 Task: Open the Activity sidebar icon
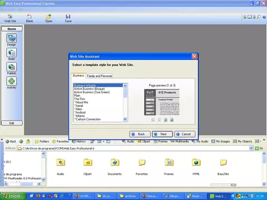[12, 81]
